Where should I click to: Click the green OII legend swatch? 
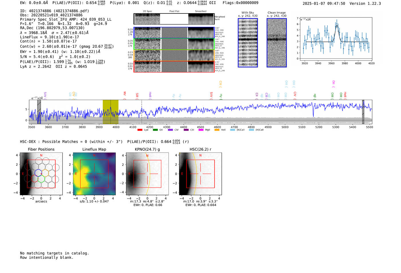pyautogui.click(x=155, y=130)
